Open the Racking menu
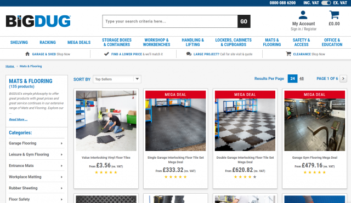This screenshot has width=351, height=203. click(48, 42)
